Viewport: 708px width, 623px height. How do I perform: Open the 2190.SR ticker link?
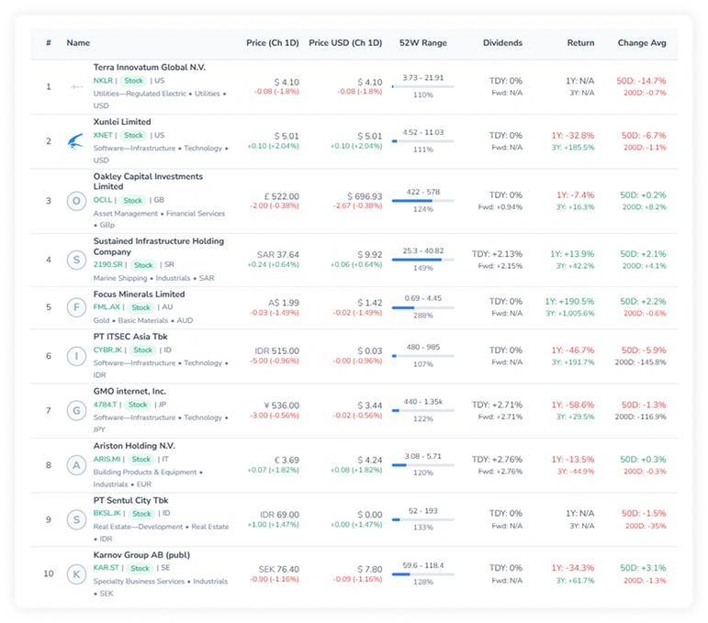108,264
